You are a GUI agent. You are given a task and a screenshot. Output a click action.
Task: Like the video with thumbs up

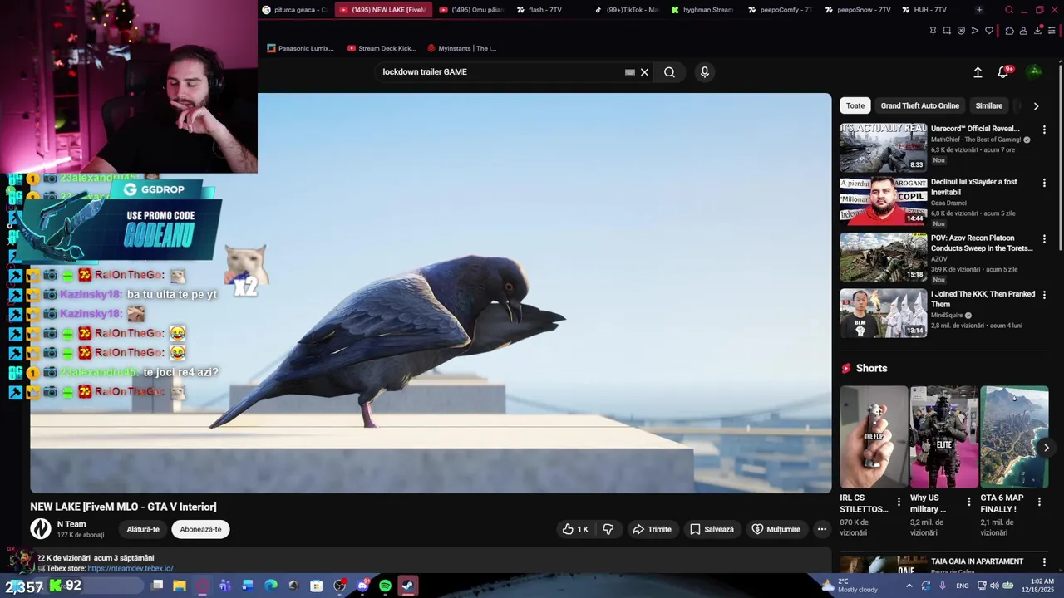click(x=575, y=529)
